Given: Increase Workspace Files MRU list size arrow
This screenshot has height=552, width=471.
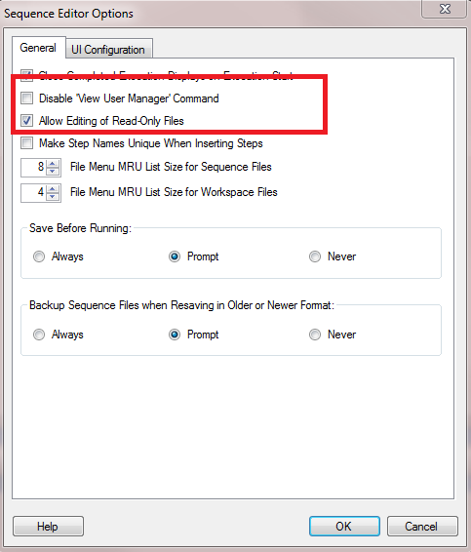Looking at the screenshot, I should coord(53,189).
